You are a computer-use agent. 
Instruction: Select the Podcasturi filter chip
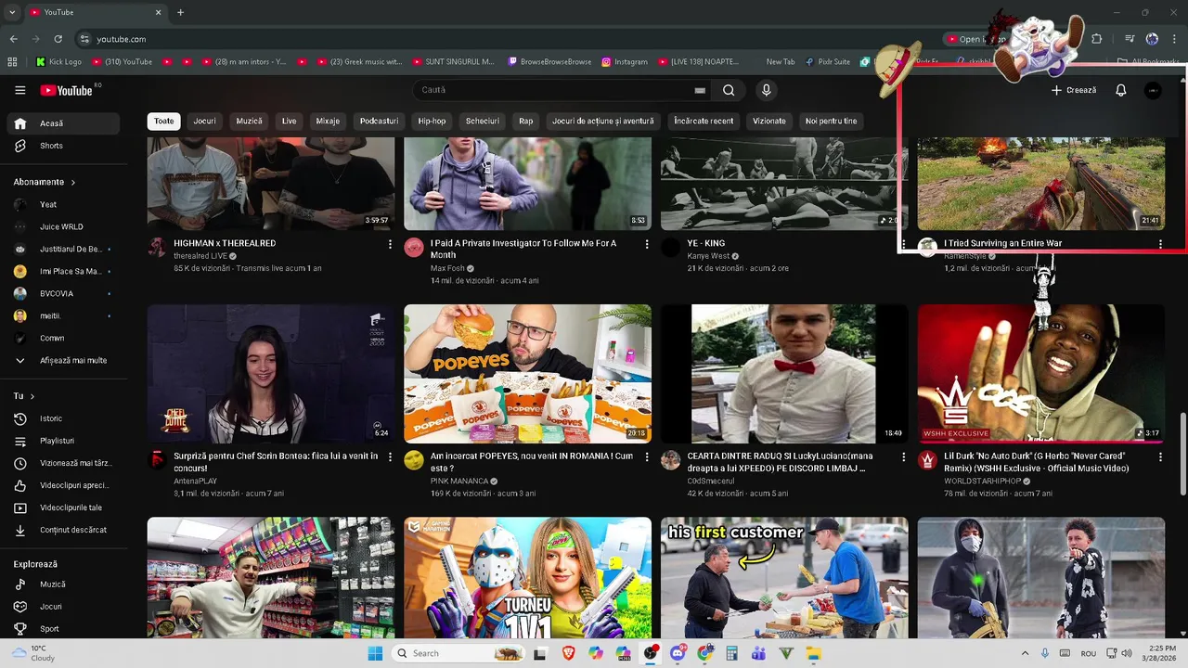379,121
